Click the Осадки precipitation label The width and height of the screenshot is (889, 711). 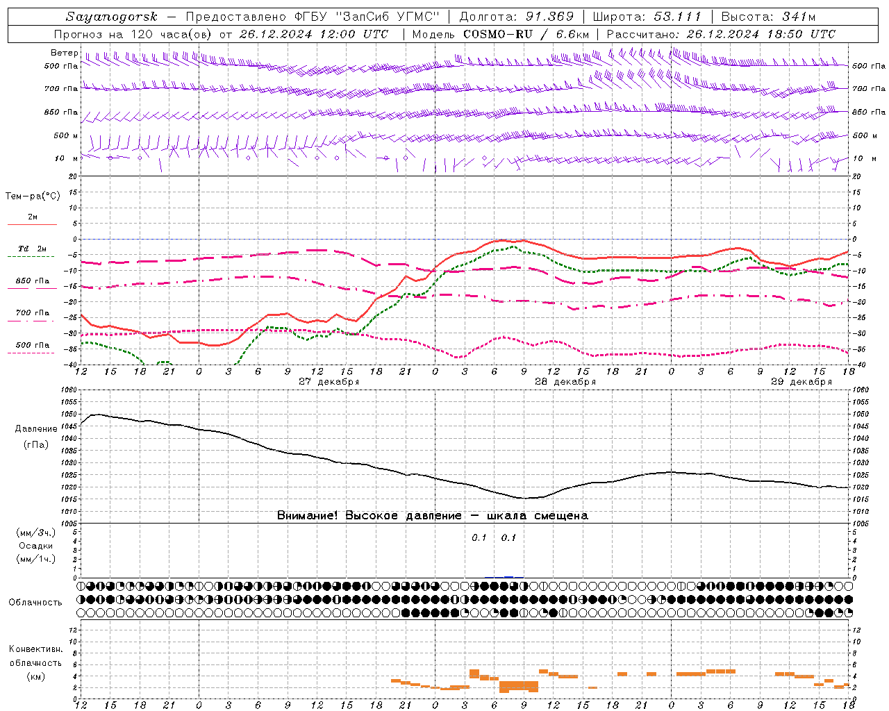pos(36,546)
